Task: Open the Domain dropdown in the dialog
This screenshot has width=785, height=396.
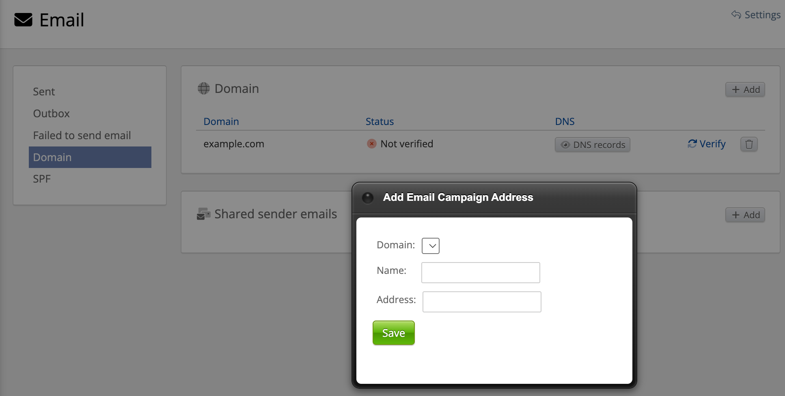Action: pos(431,245)
